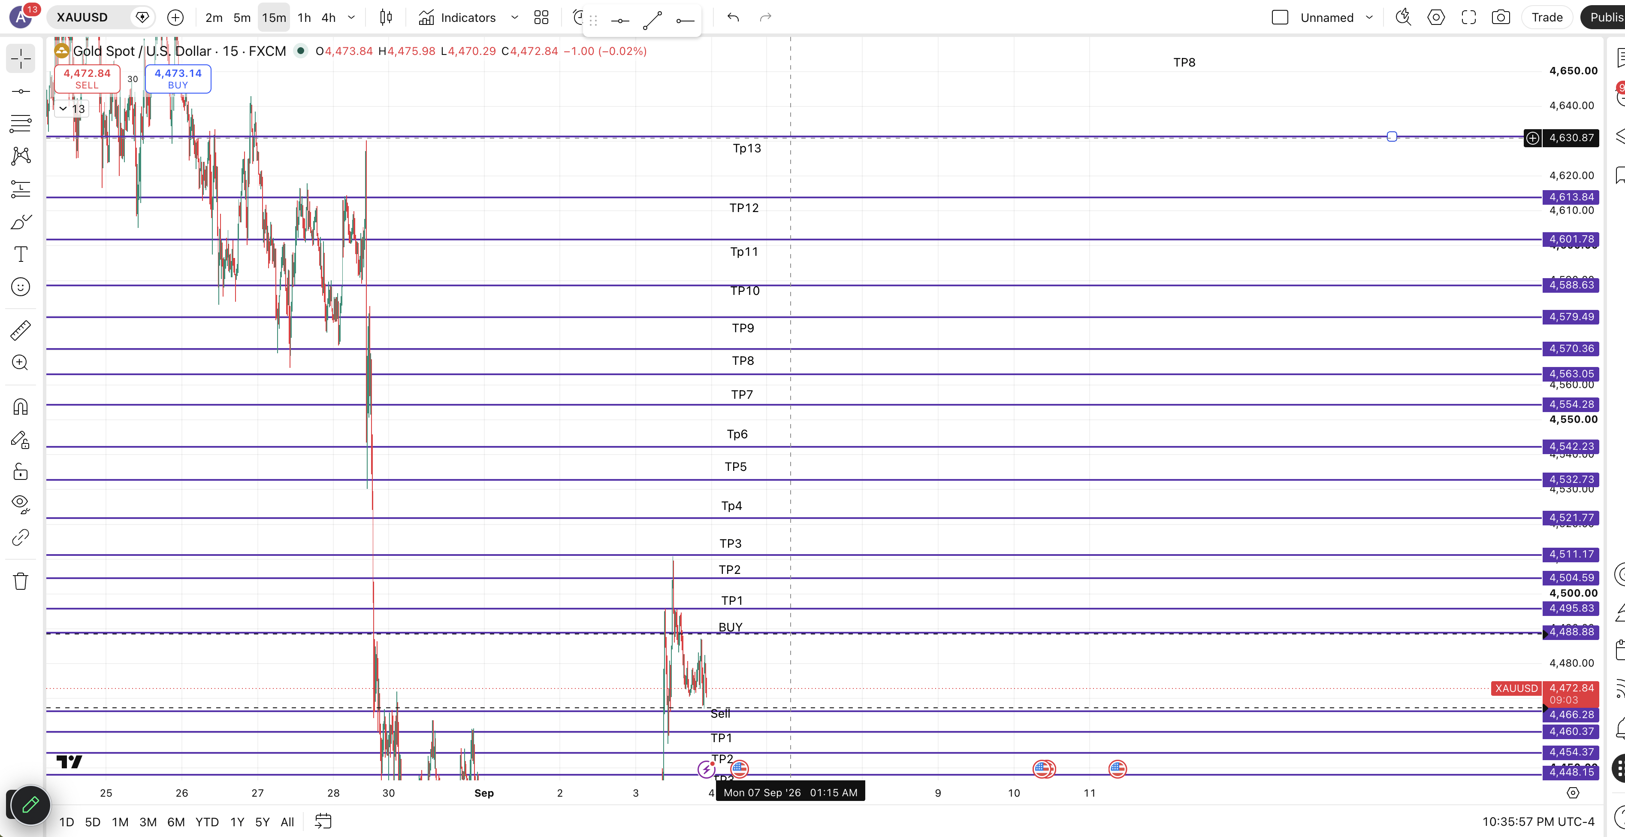
Task: Open the Unnamed layout dropdown
Action: [1369, 18]
